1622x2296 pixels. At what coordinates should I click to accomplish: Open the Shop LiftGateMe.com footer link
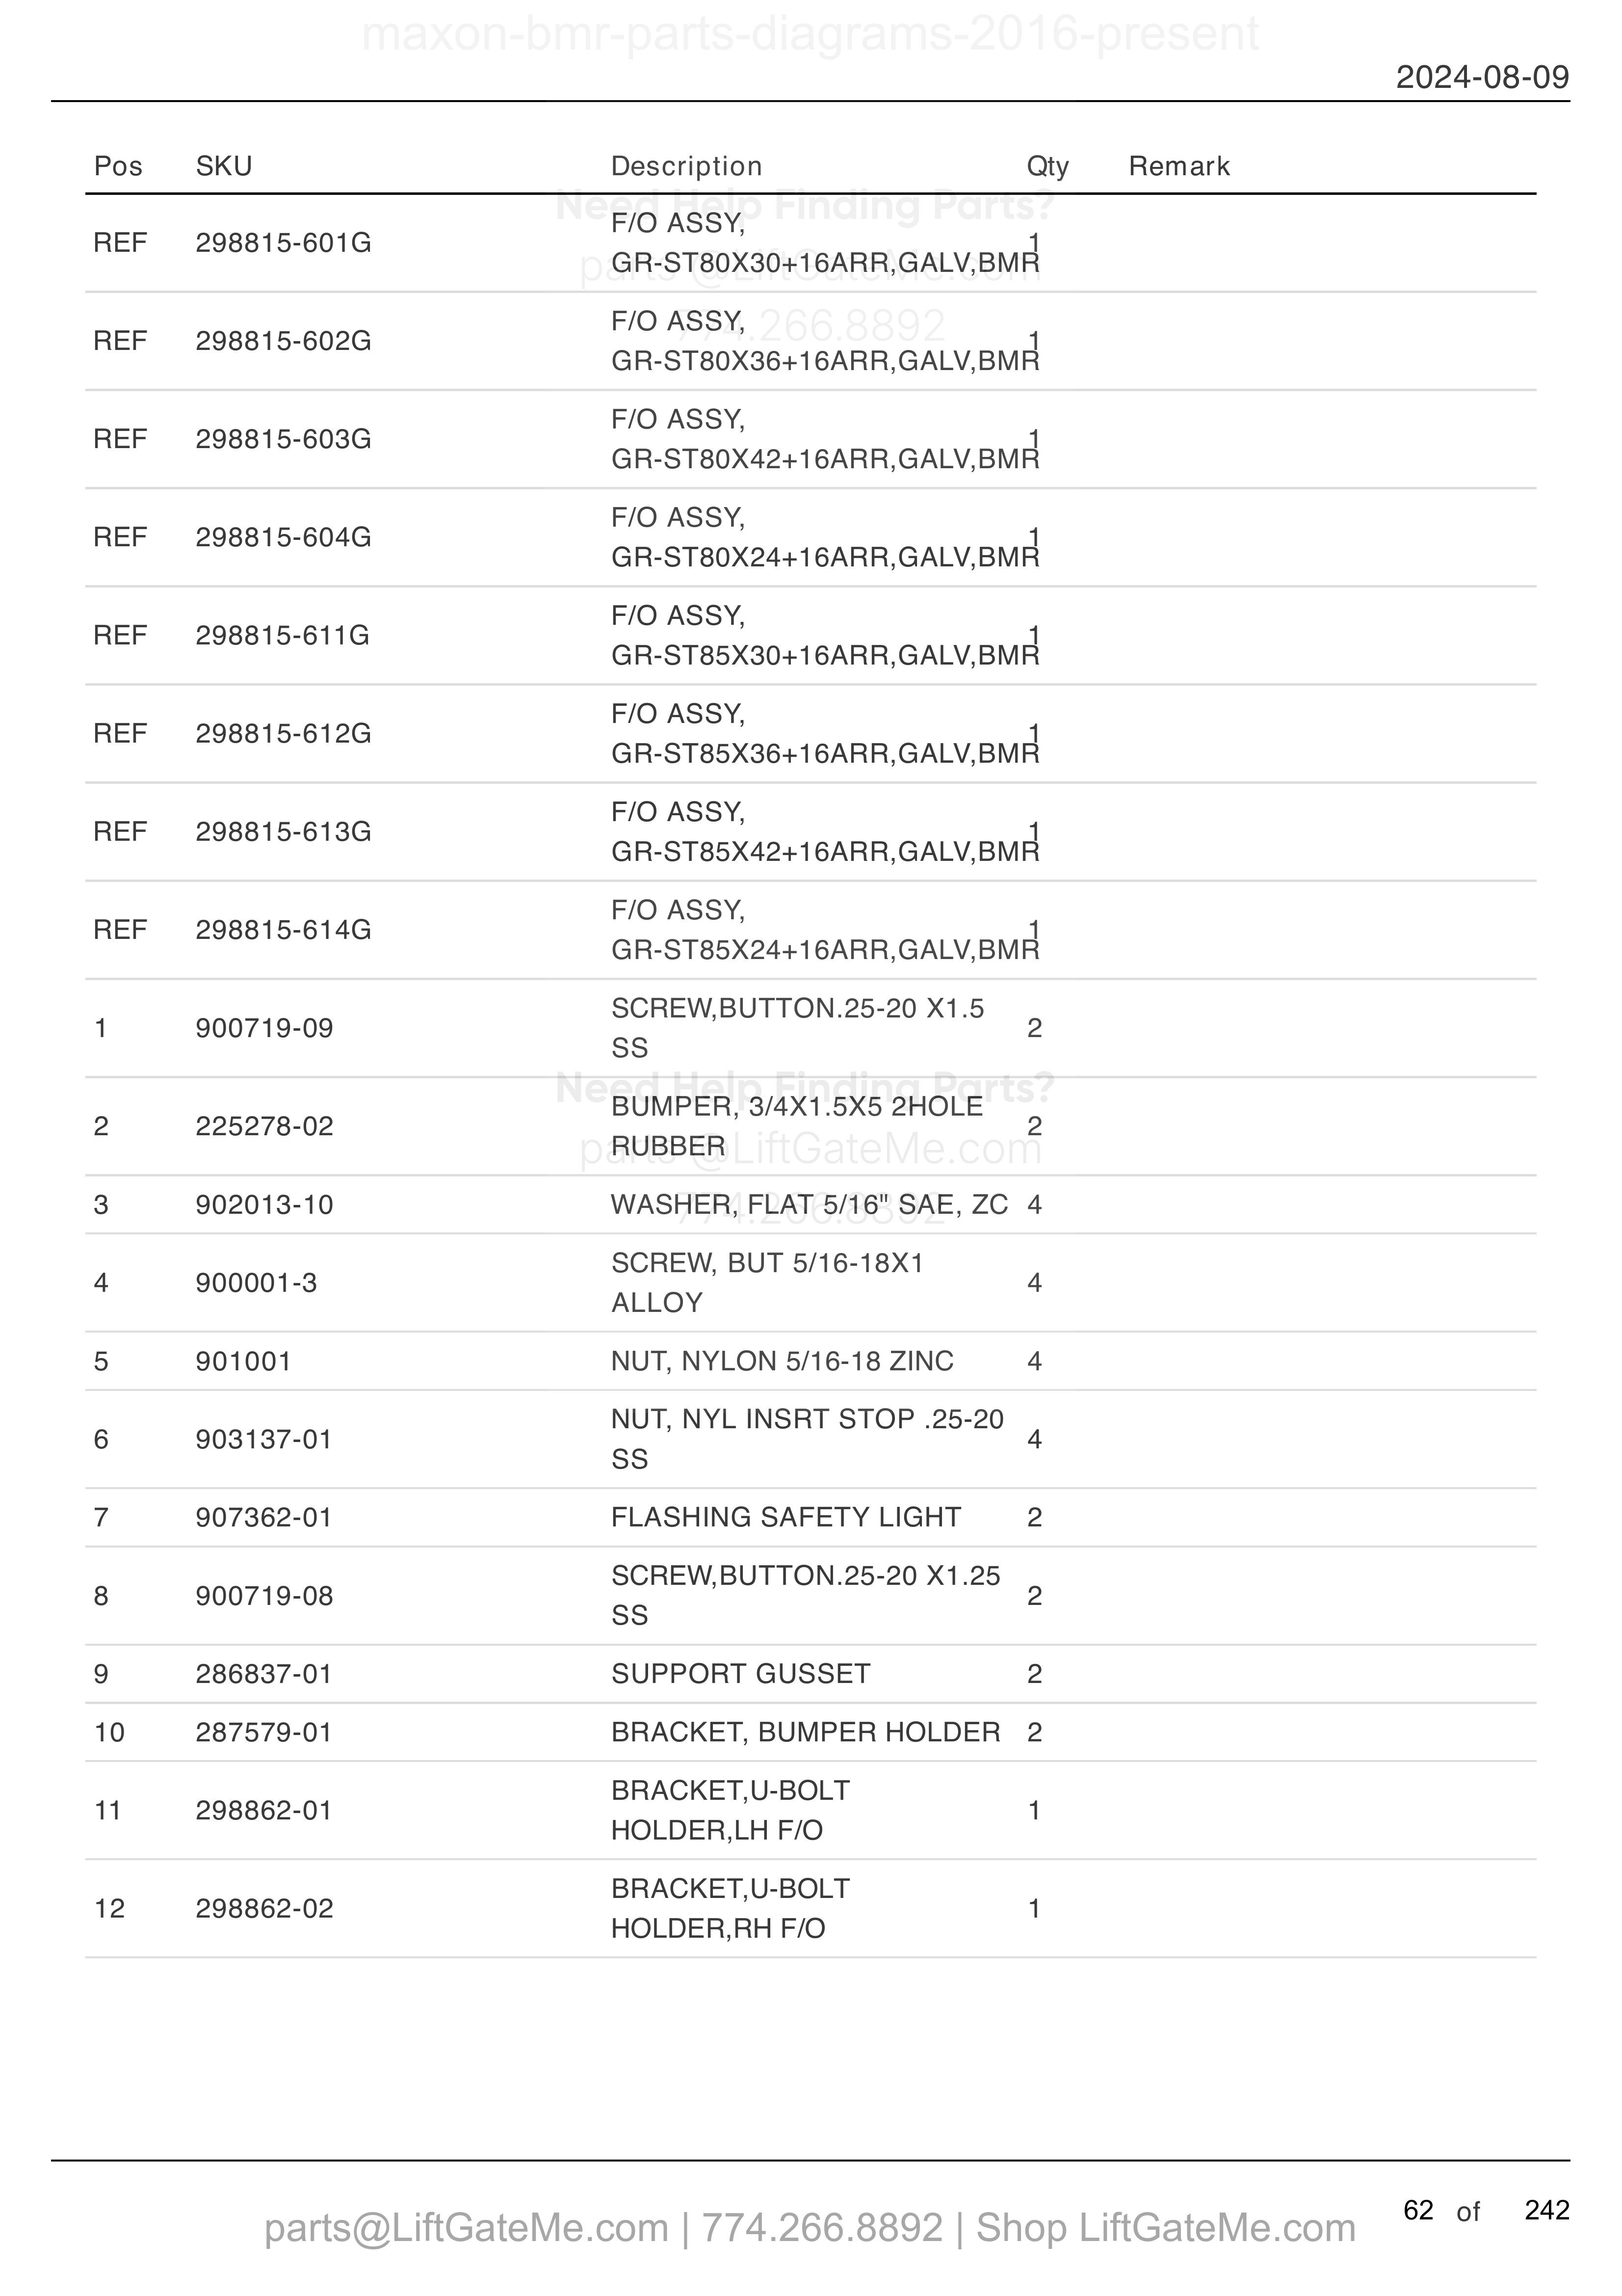[1165, 2228]
